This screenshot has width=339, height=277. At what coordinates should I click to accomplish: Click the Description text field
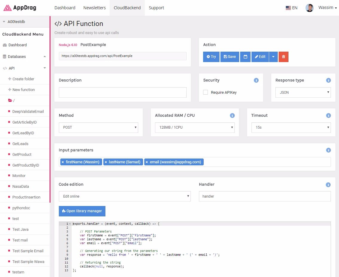122,93
